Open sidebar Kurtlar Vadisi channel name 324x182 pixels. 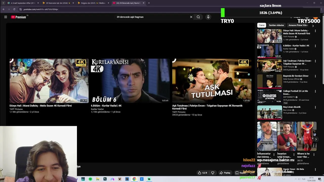(289, 49)
